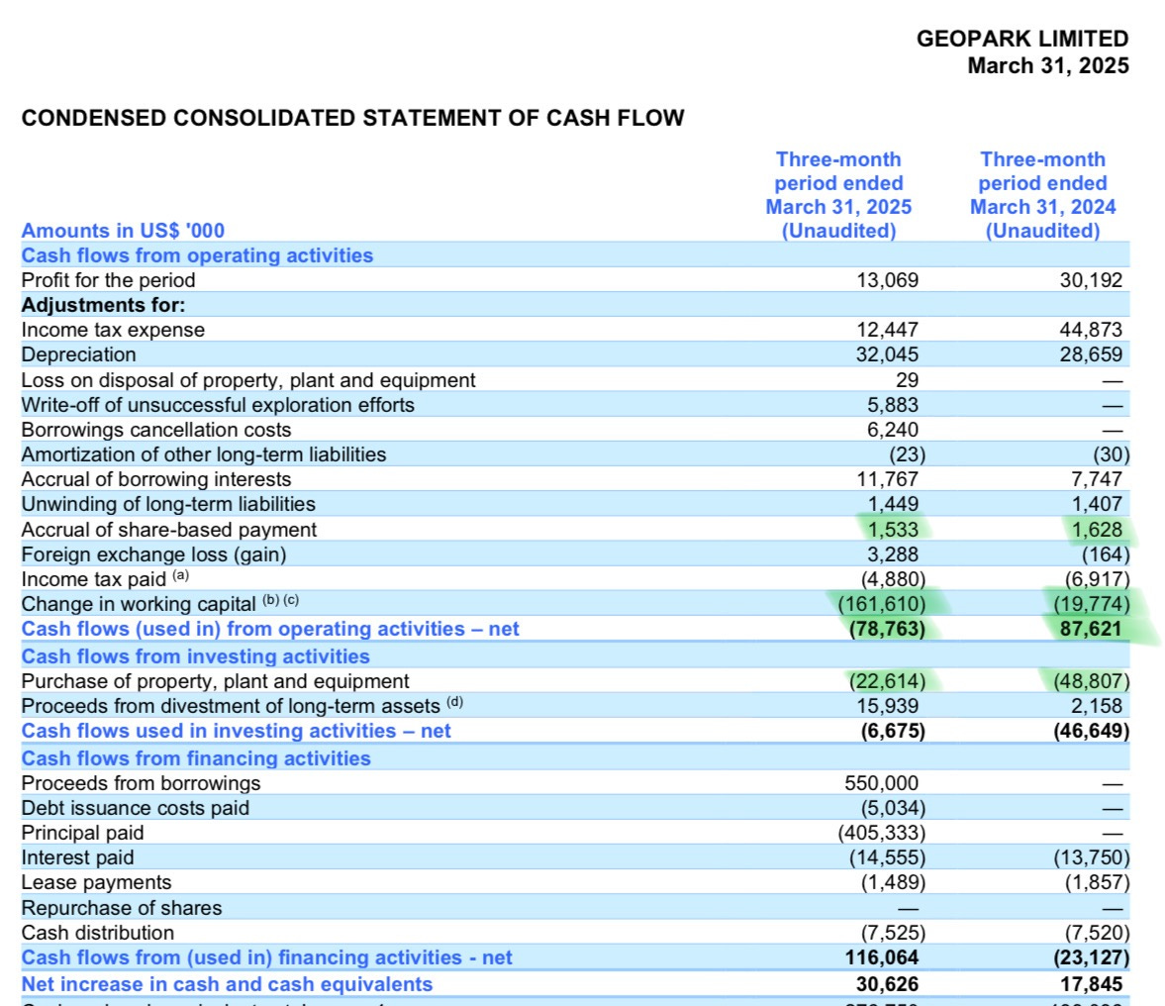Click Unwinding of long-term liabilities label
The width and height of the screenshot is (1165, 1006).
pos(168,504)
